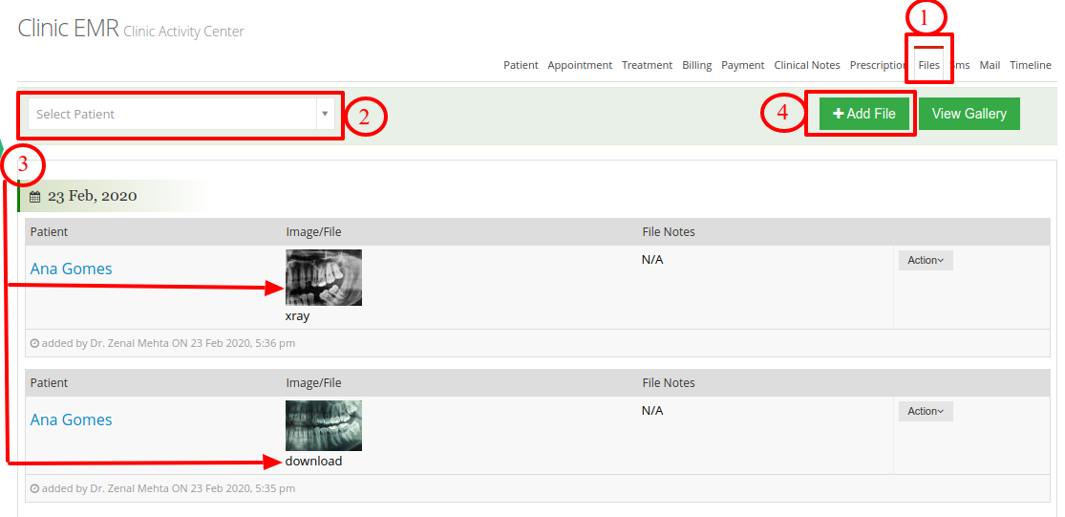Open the Payment tab

coord(742,65)
